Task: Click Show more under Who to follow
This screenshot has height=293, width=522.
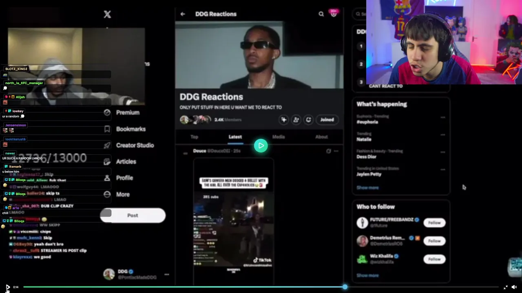Action: point(367,276)
